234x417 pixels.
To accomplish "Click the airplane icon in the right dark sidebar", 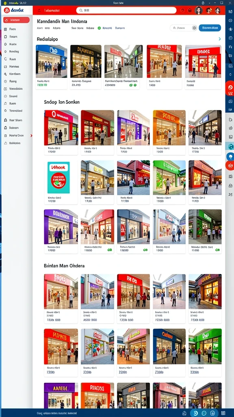I will coord(230,29).
